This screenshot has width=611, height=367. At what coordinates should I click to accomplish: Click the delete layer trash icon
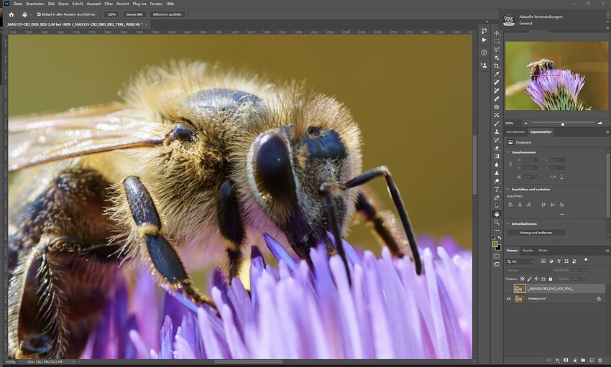599,361
